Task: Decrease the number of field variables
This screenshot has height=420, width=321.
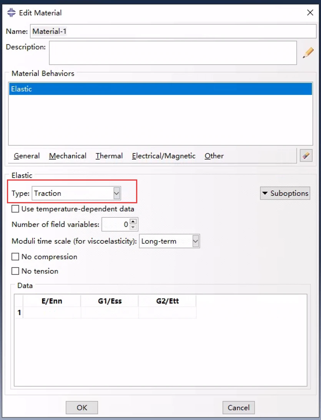Action: 133,227
